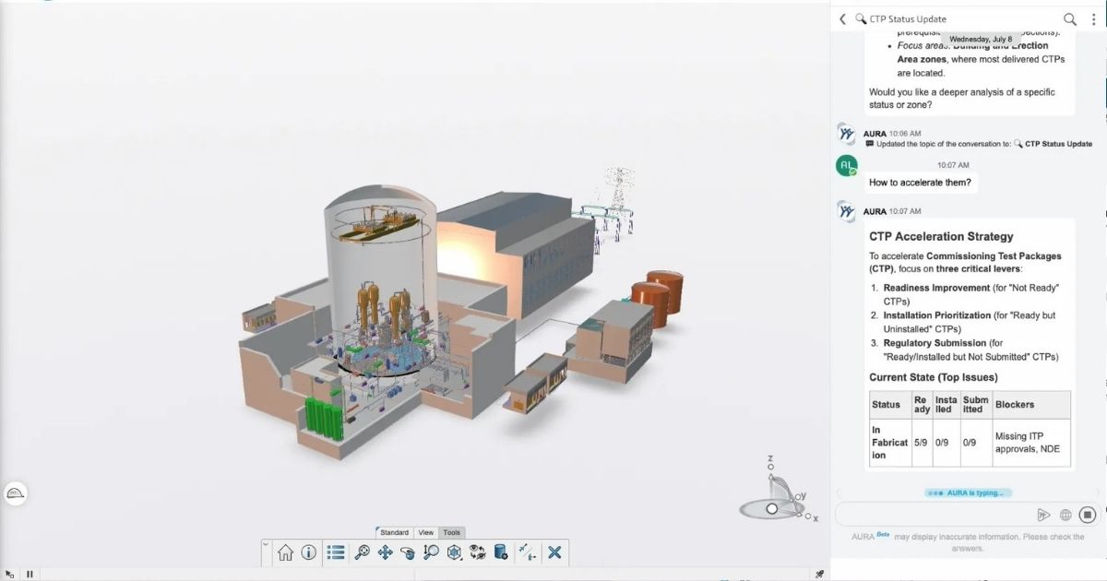Click the send arrow icon in chat
Screen dimensions: 1107x581
coord(1043,515)
